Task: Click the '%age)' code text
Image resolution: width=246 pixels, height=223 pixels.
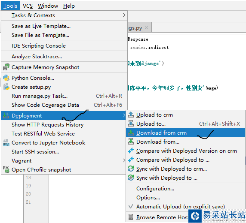Action: [212, 88]
